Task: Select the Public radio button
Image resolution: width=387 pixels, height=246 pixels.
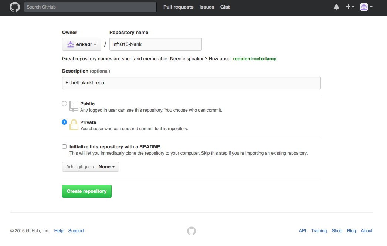Action: click(x=64, y=104)
